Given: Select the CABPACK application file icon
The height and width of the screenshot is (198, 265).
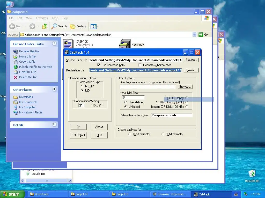Looking at the screenshot, I should (x=125, y=44).
